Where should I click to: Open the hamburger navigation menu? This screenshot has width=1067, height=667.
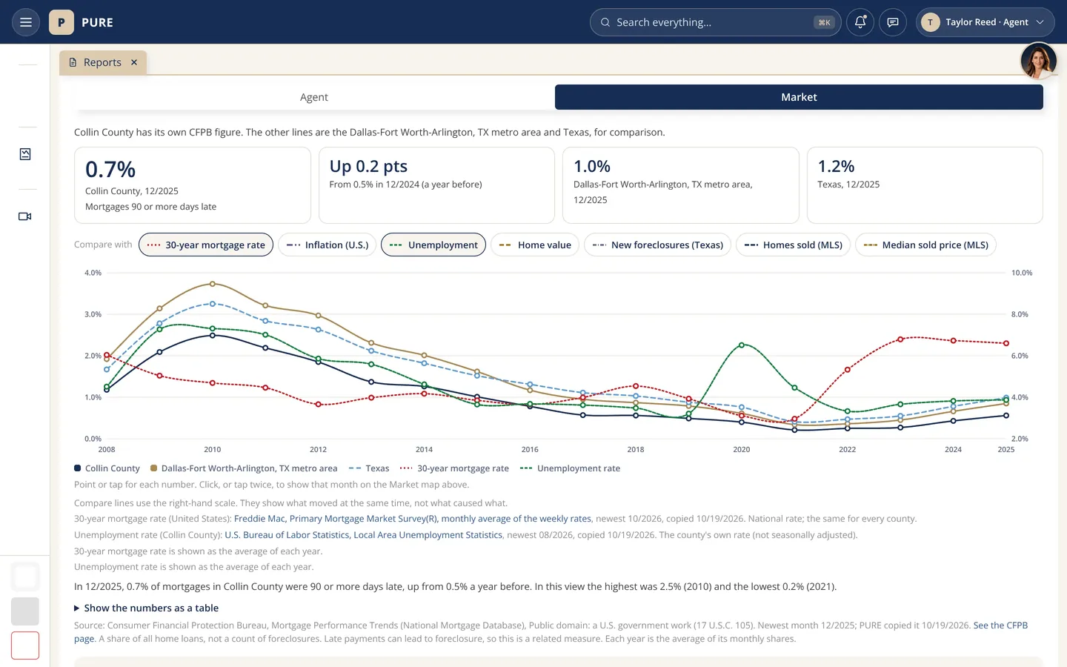[x=26, y=22]
